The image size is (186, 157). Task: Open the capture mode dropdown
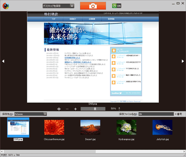[x=58, y=6]
